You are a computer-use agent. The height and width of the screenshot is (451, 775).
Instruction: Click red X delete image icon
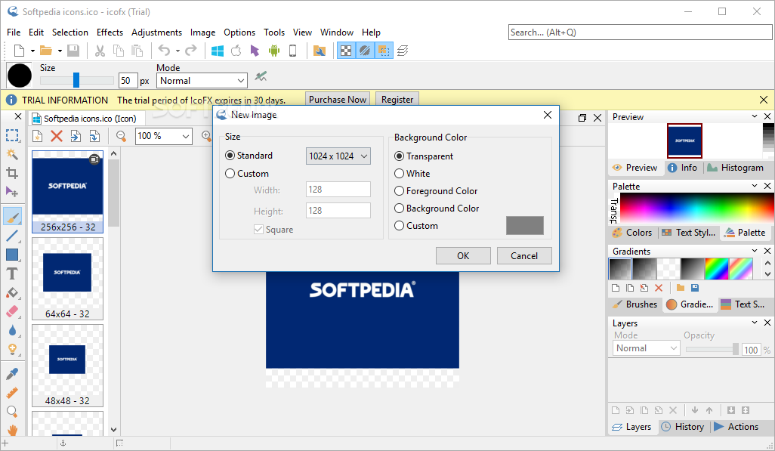click(x=57, y=136)
